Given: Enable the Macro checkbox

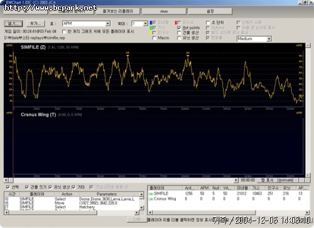Looking at the screenshot, I should [x=154, y=38].
